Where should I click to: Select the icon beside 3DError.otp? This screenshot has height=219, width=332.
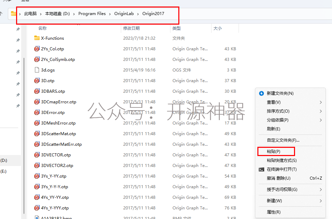click(37, 112)
